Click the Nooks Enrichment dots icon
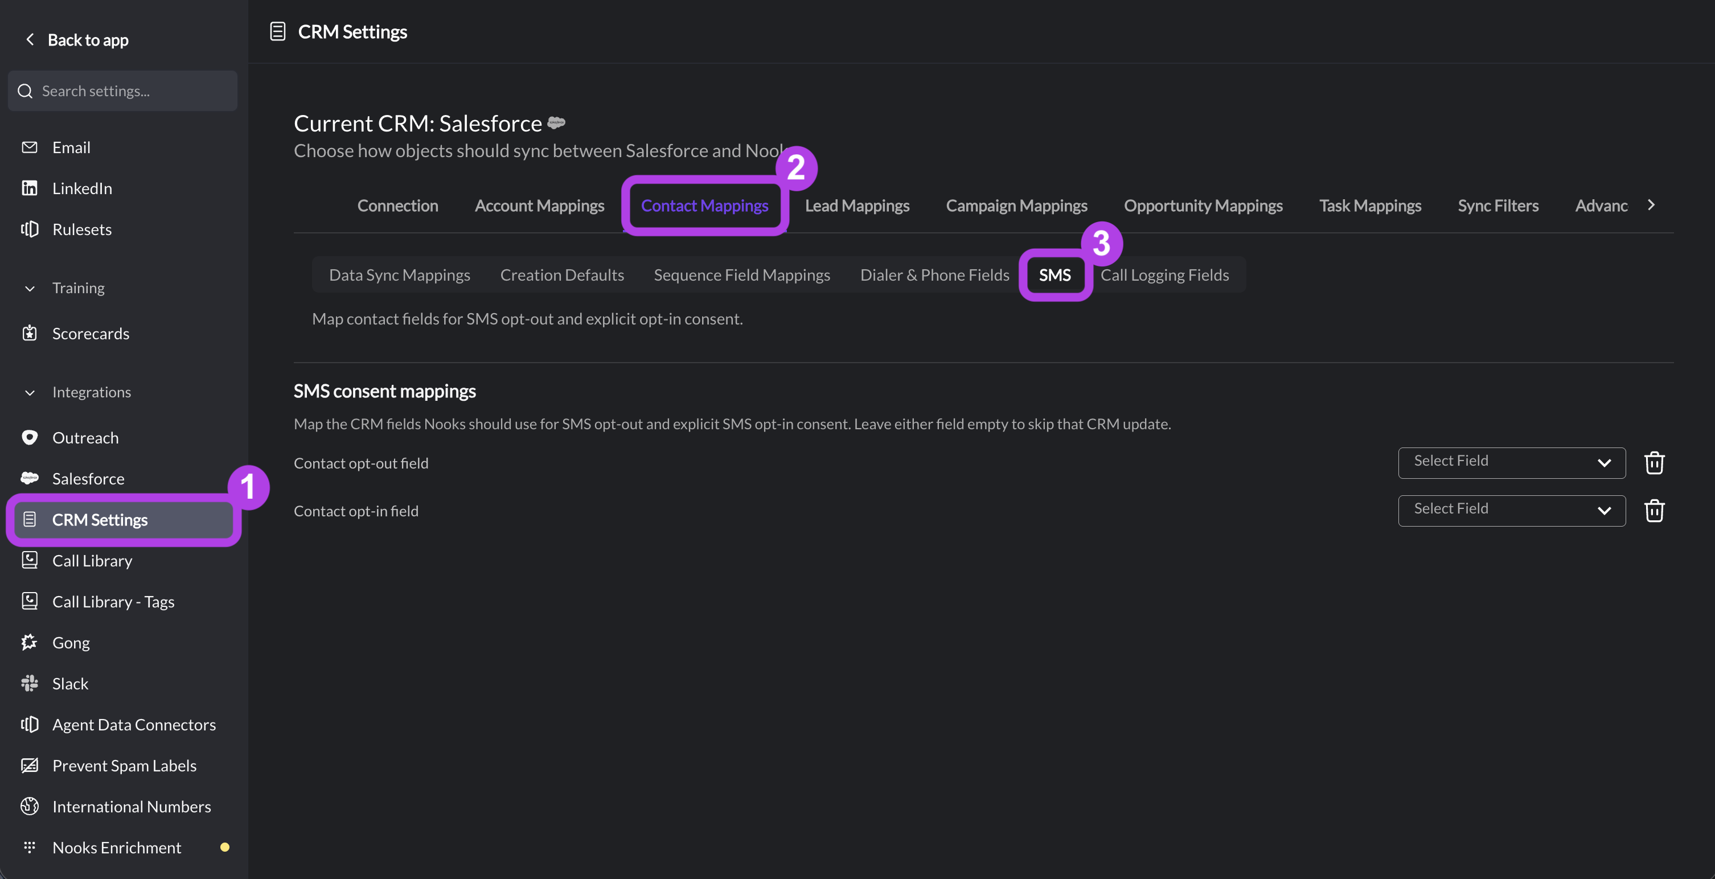The image size is (1715, 879). (x=29, y=847)
